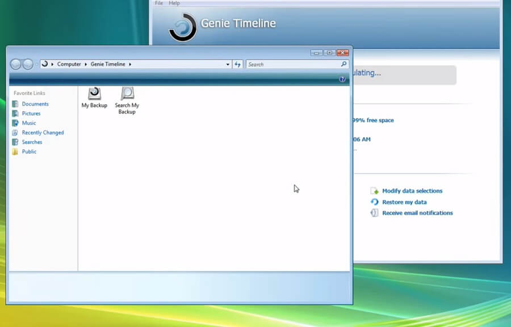
Task: Click Modify data selections link
Action: tap(412, 190)
